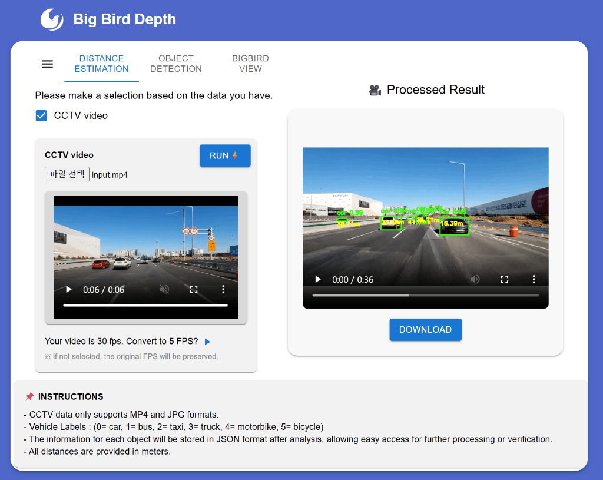Image resolution: width=603 pixels, height=480 pixels.
Task: Click the processed video volume icon
Action: (x=475, y=279)
